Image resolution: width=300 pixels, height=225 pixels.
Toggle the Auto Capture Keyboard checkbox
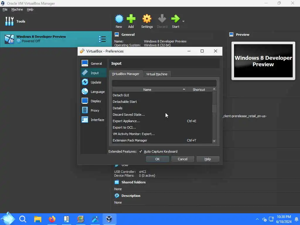tap(140, 151)
